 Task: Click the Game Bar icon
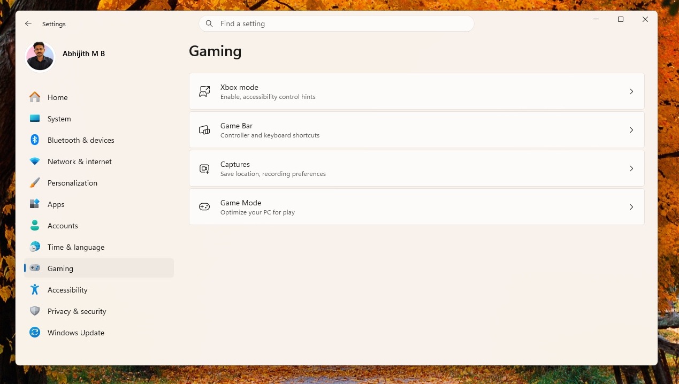204,130
